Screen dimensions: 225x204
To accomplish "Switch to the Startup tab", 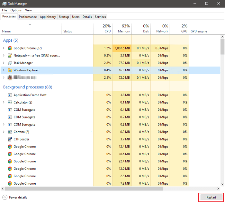I will [64, 17].
